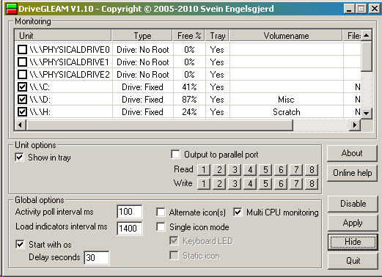Click the Apply button
Image resolution: width=382 pixels, height=277 pixels.
[352, 223]
